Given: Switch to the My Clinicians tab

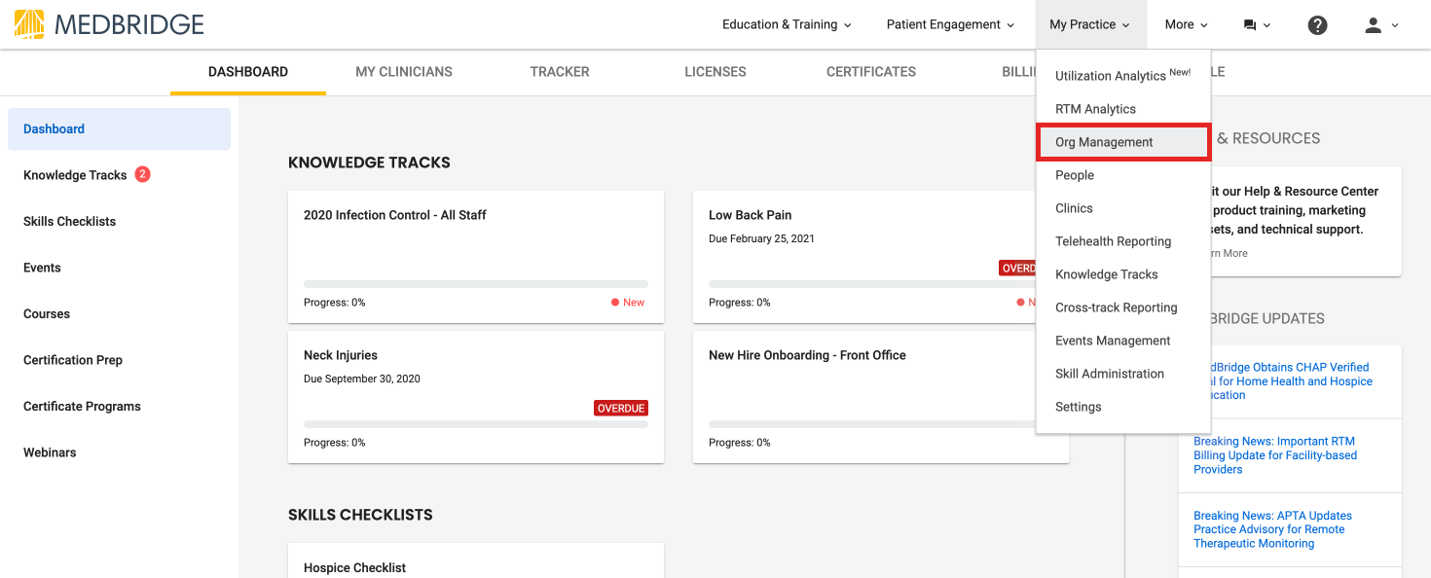Looking at the screenshot, I should click(x=404, y=72).
